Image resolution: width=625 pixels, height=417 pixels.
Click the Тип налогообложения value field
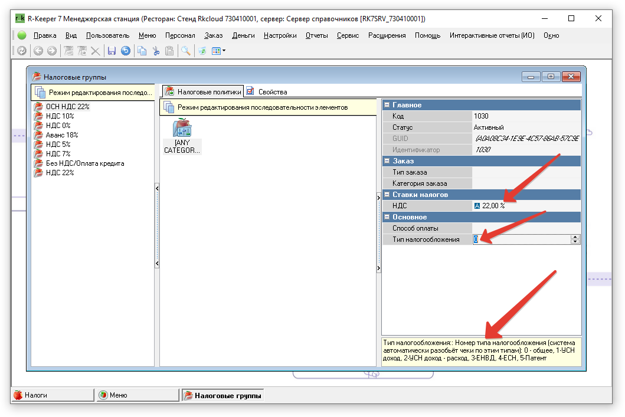(519, 239)
